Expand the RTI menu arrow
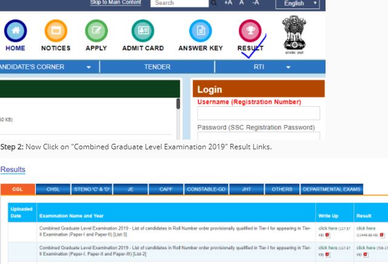Viewport: 388px width, 264px height. tap(289, 67)
